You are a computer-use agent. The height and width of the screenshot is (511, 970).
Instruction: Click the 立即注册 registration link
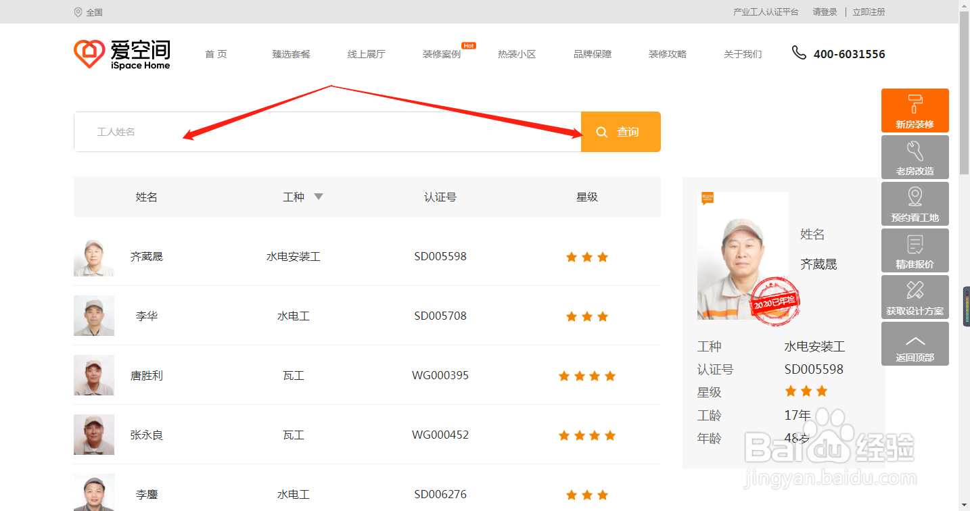(x=869, y=11)
